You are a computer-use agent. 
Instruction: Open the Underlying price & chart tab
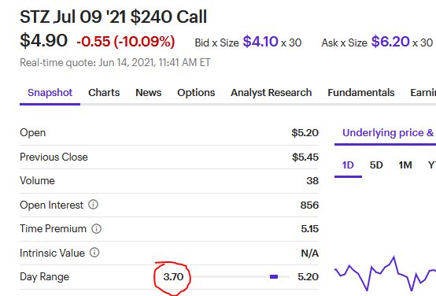389,133
